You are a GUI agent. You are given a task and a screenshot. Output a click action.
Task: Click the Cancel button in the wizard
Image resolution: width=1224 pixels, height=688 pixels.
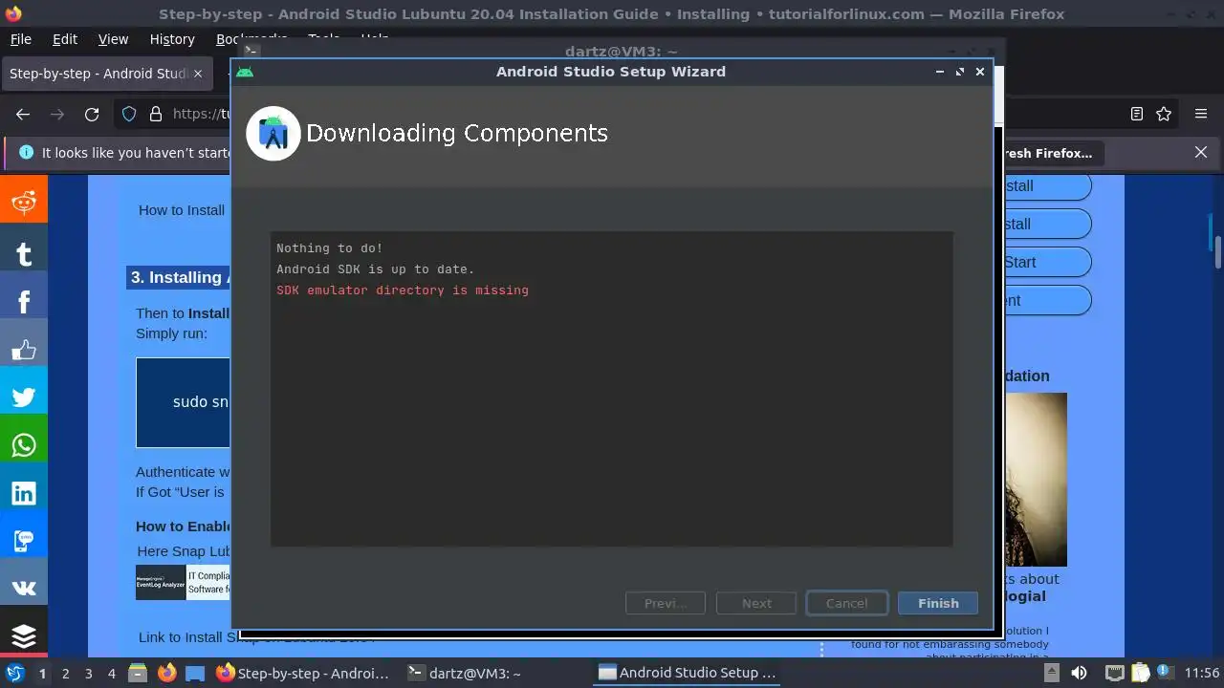[x=847, y=603]
